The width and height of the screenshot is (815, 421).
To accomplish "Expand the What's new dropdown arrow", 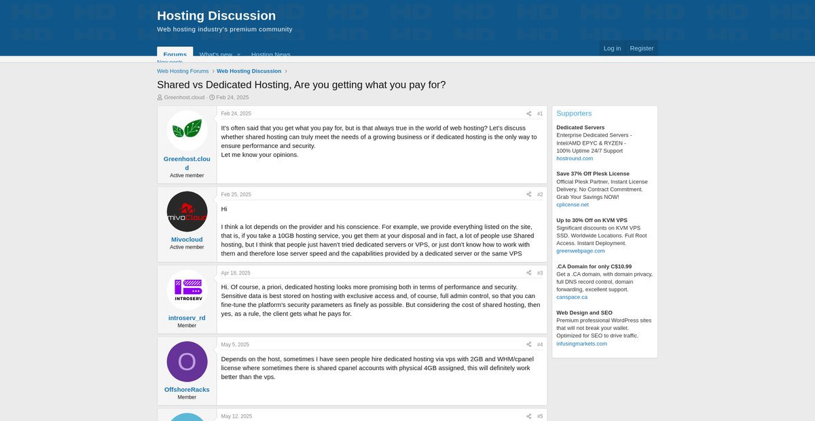I will (238, 54).
